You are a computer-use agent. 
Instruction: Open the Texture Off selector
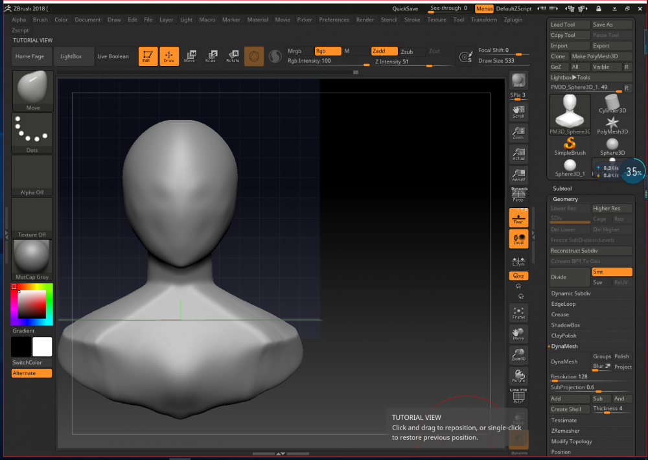[x=32, y=218]
